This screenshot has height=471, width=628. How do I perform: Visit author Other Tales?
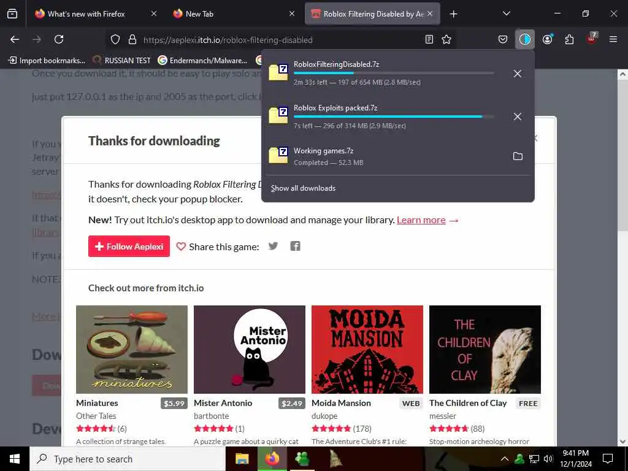96,416
